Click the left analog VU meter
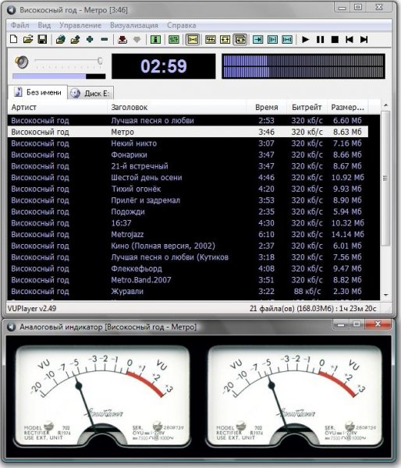401x468 pixels. pos(102,395)
